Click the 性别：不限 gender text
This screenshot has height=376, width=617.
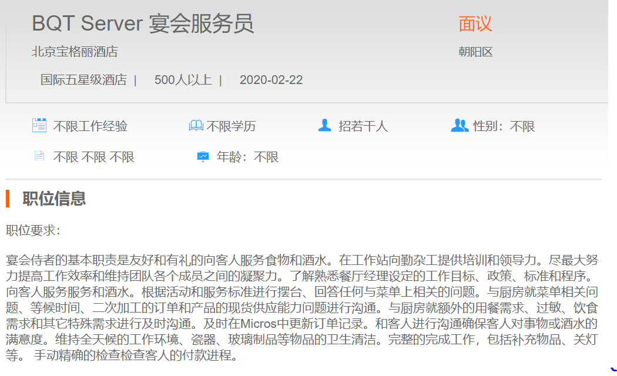click(x=504, y=126)
